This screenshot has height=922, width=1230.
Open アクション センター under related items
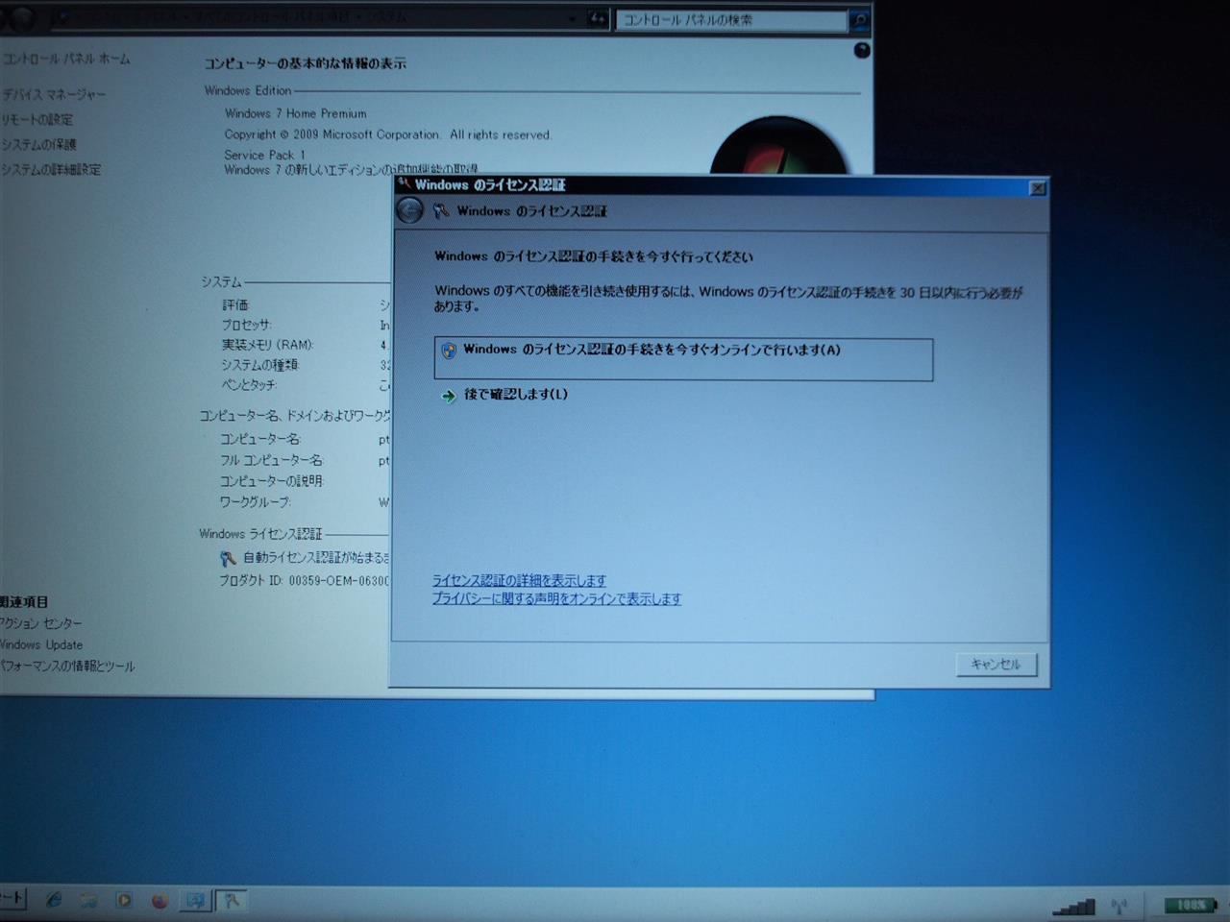(41, 623)
